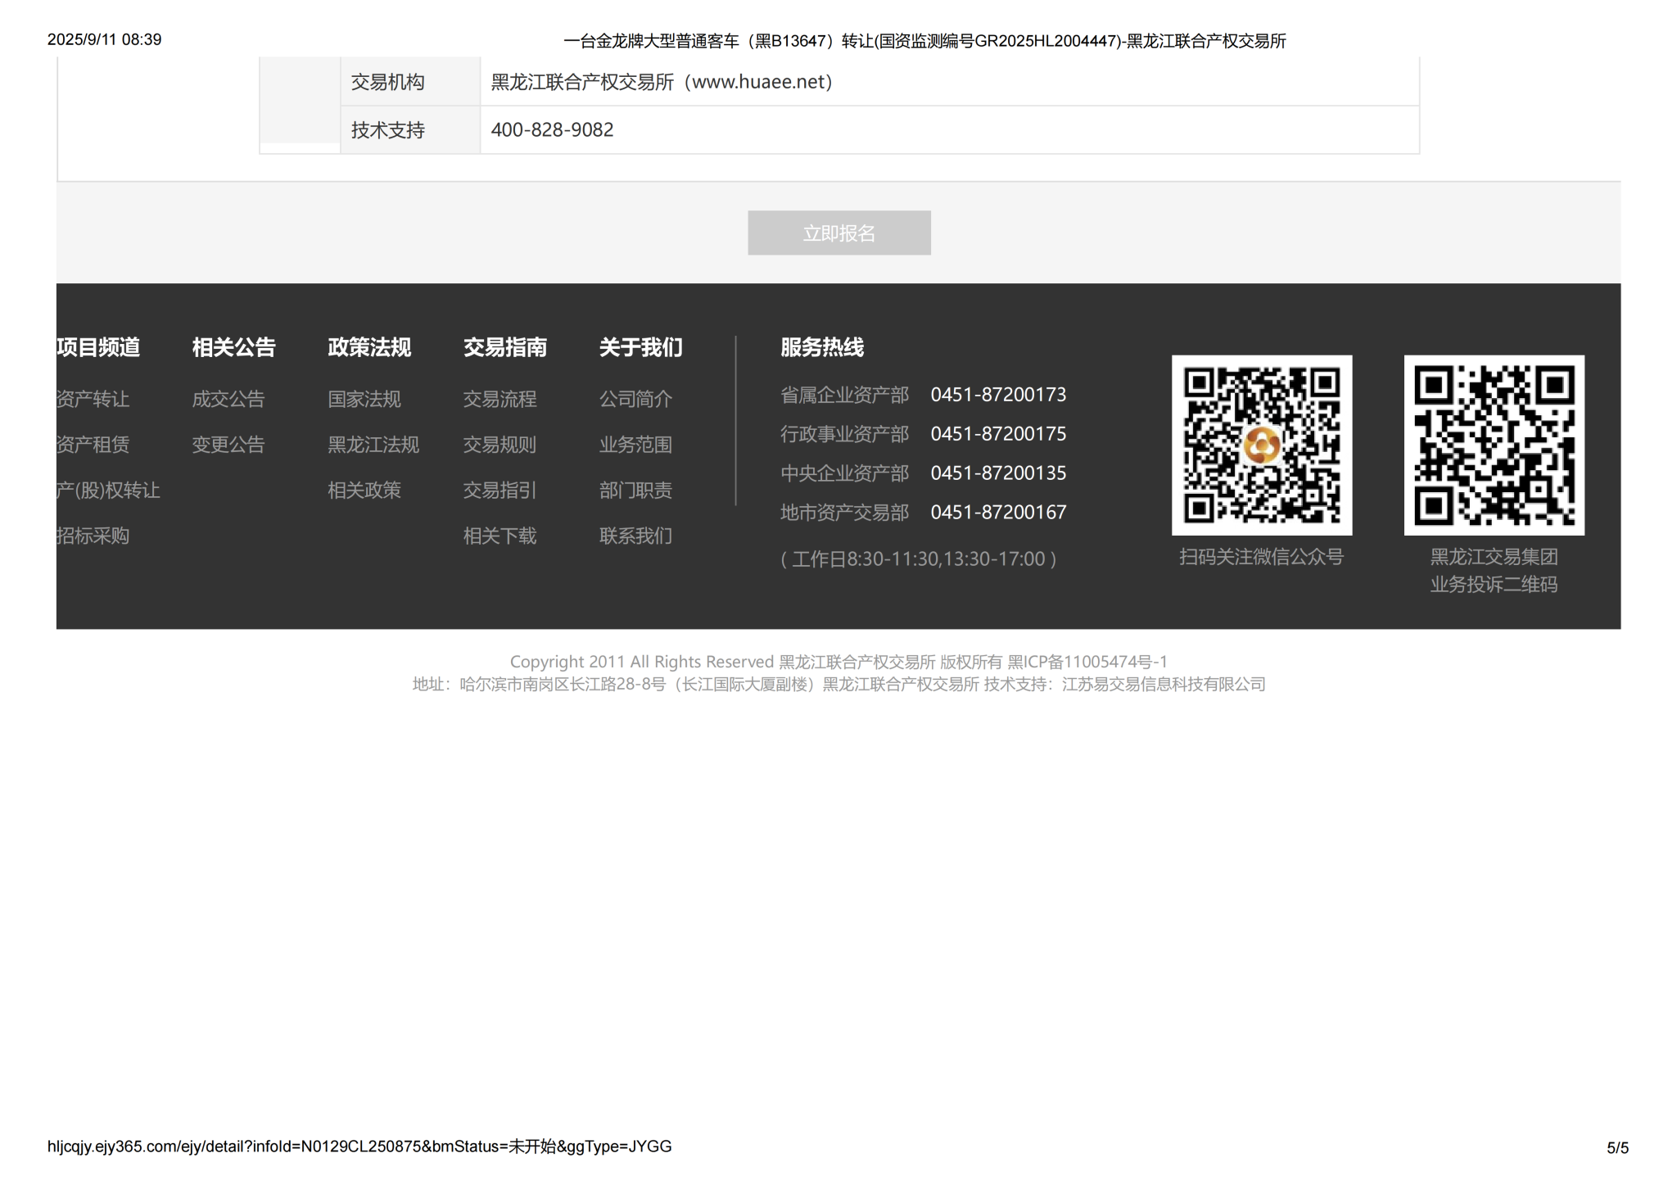Open the 资产转让 link
The height and width of the screenshot is (1185, 1677).
93,399
